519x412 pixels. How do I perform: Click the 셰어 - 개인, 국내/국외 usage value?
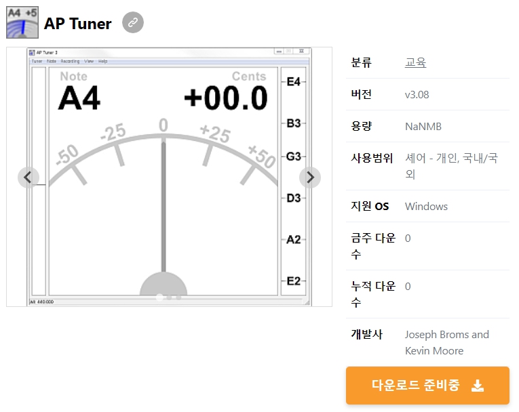click(451, 166)
